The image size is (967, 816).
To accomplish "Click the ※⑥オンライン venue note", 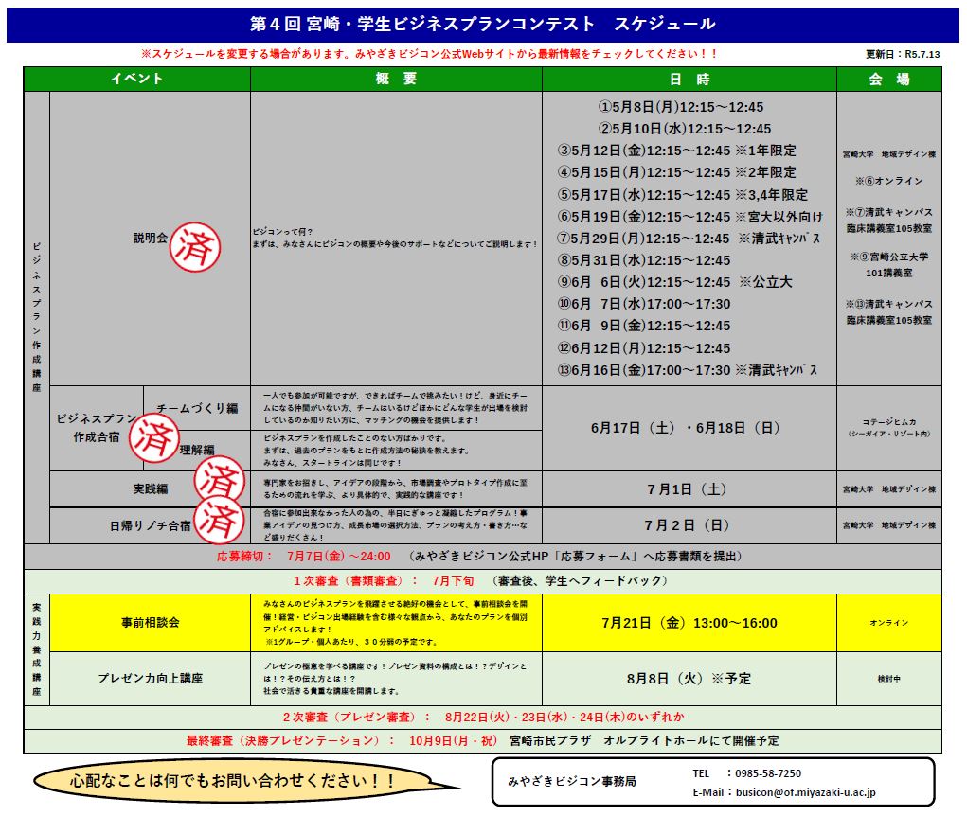I will tap(889, 181).
